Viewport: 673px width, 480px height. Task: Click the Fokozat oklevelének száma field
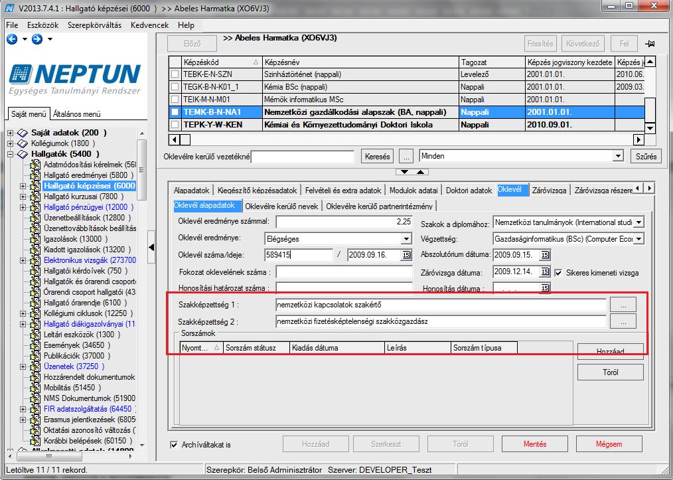click(x=344, y=272)
